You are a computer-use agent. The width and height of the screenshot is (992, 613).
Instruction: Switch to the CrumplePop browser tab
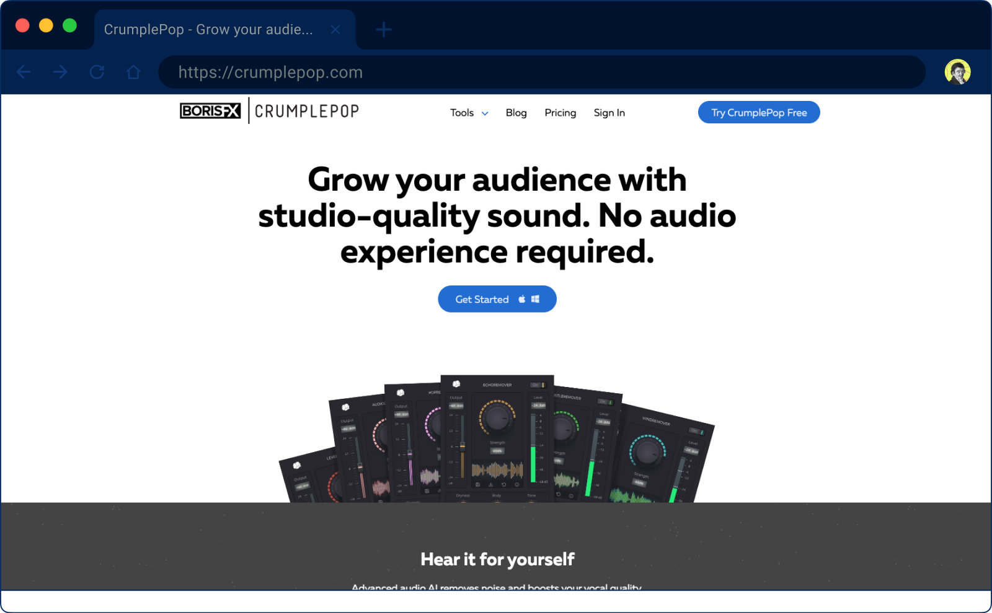pos(208,29)
